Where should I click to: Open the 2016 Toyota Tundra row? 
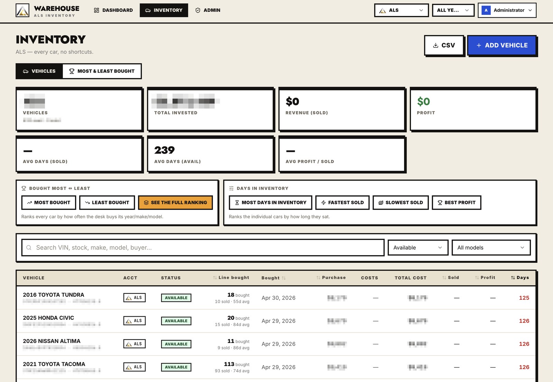(x=276, y=298)
